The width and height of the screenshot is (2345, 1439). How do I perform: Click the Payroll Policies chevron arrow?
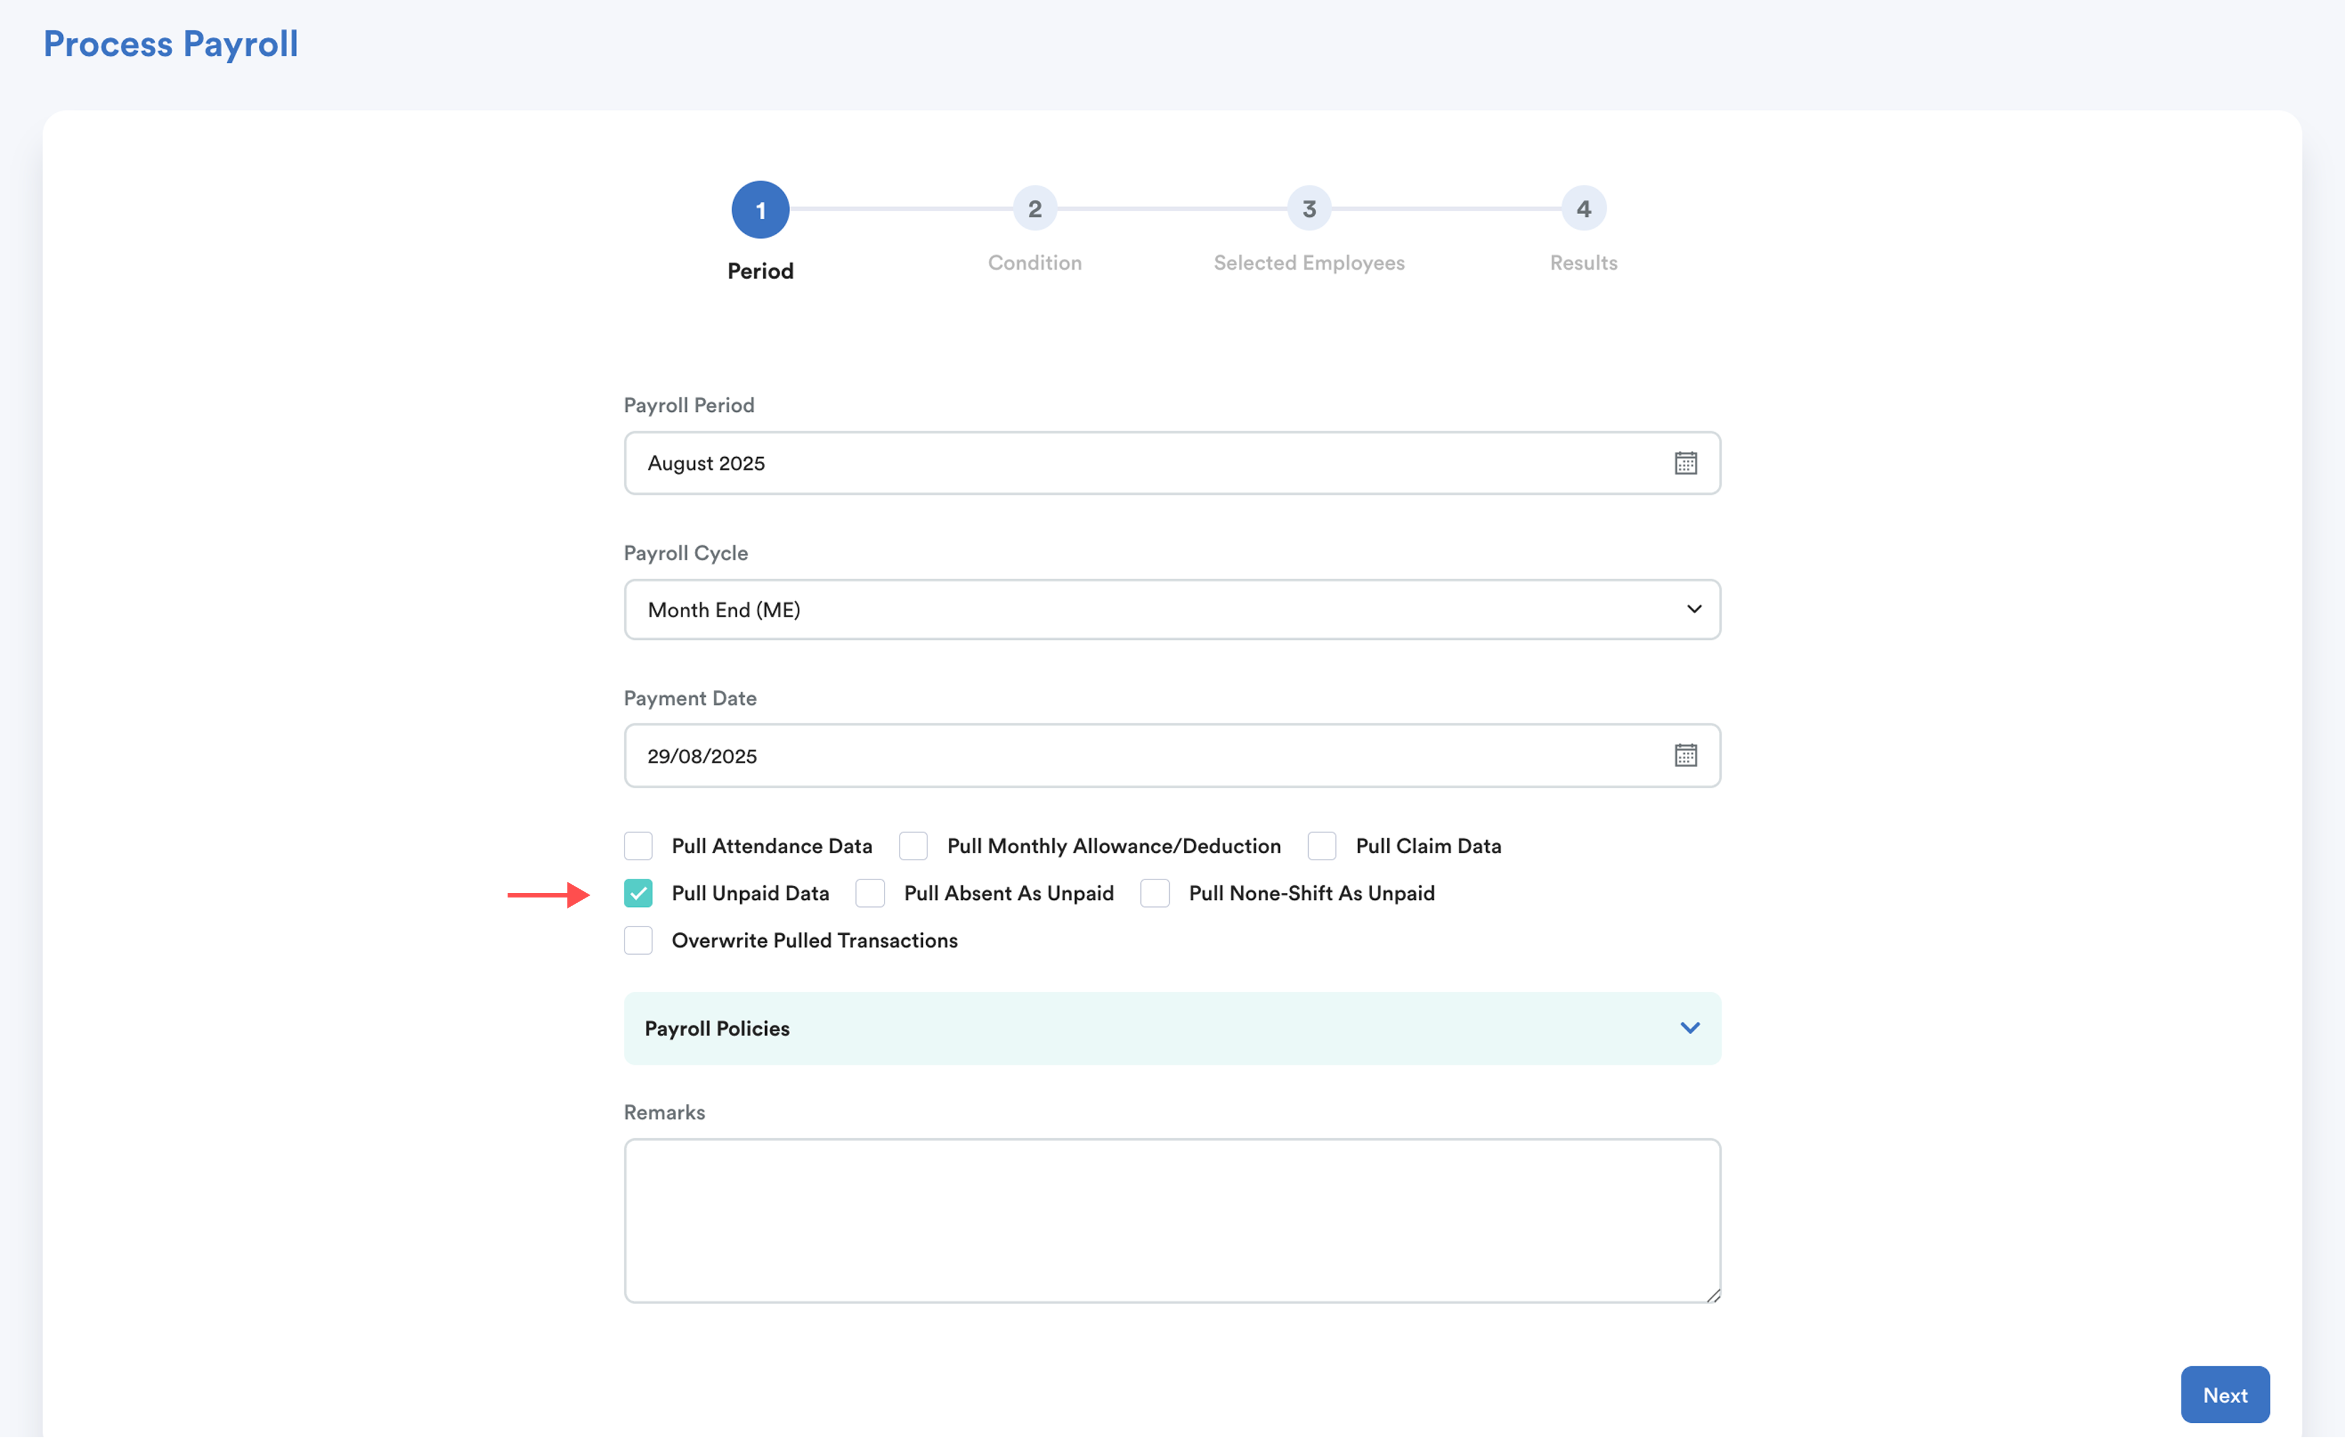click(x=1689, y=1029)
